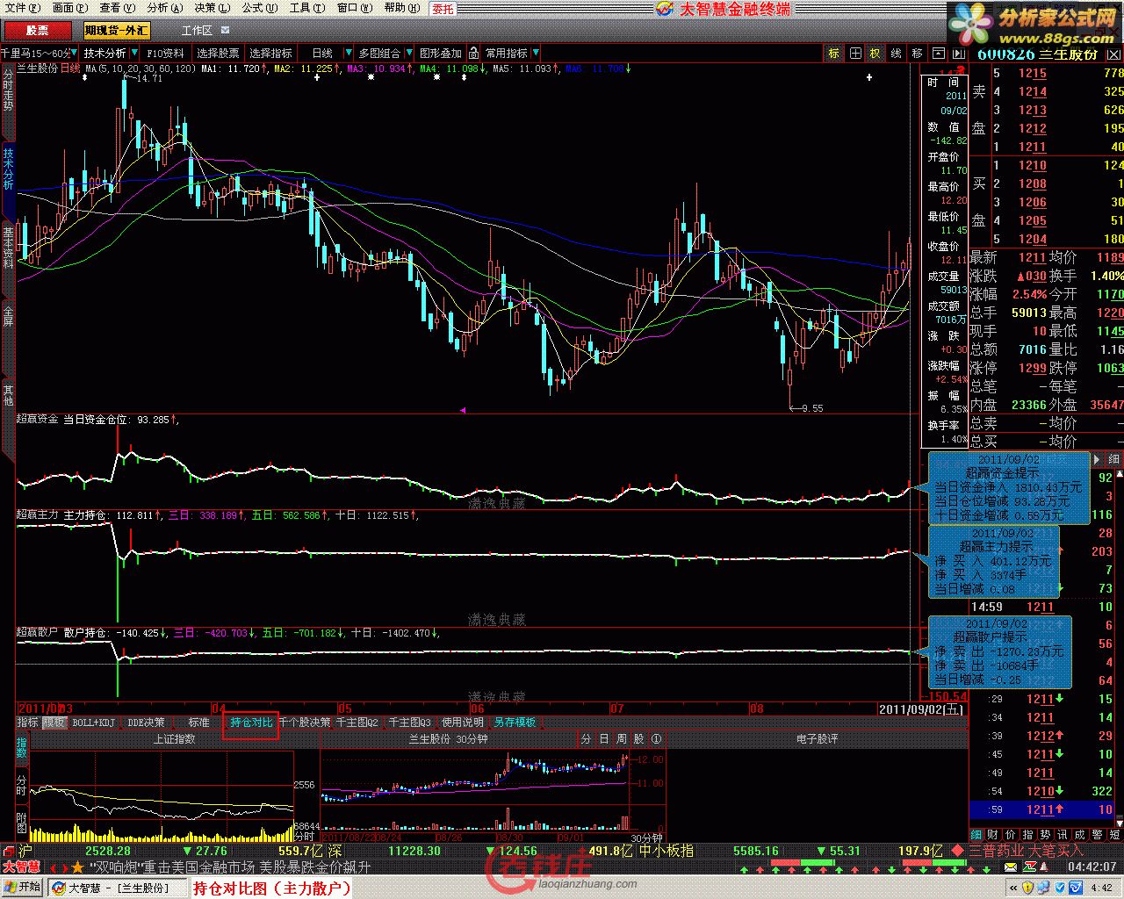Click the window layout icon beside 移
The width and height of the screenshot is (1124, 899).
(938, 54)
